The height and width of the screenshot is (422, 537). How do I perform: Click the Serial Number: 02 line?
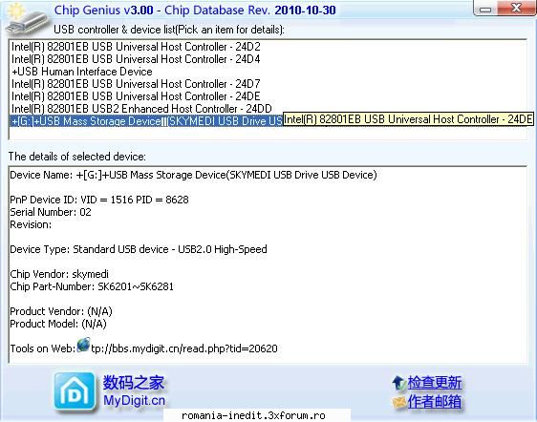pyautogui.click(x=51, y=212)
